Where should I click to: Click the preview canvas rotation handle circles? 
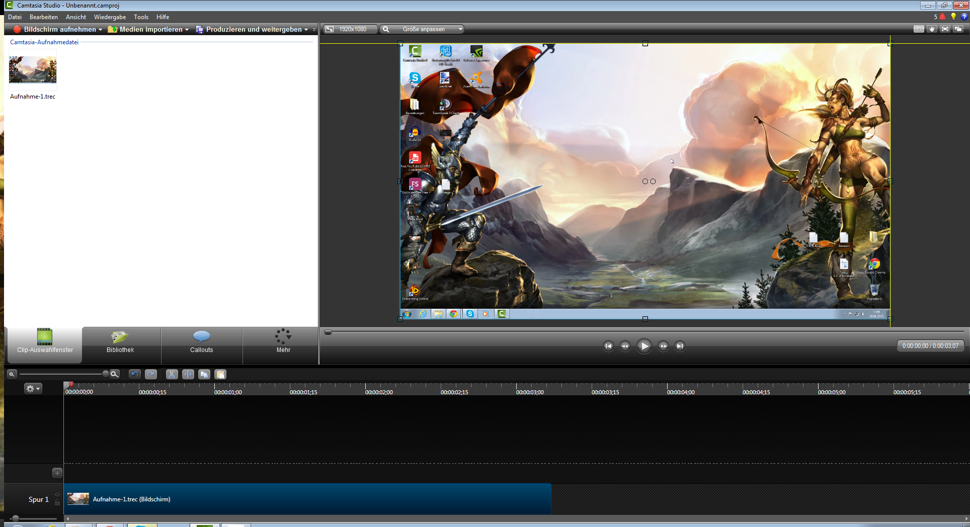[x=649, y=182]
